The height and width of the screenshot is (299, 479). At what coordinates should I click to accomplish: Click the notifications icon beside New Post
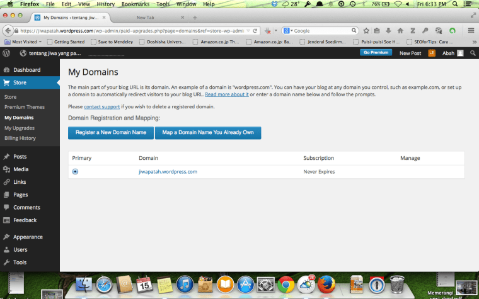tap(432, 54)
